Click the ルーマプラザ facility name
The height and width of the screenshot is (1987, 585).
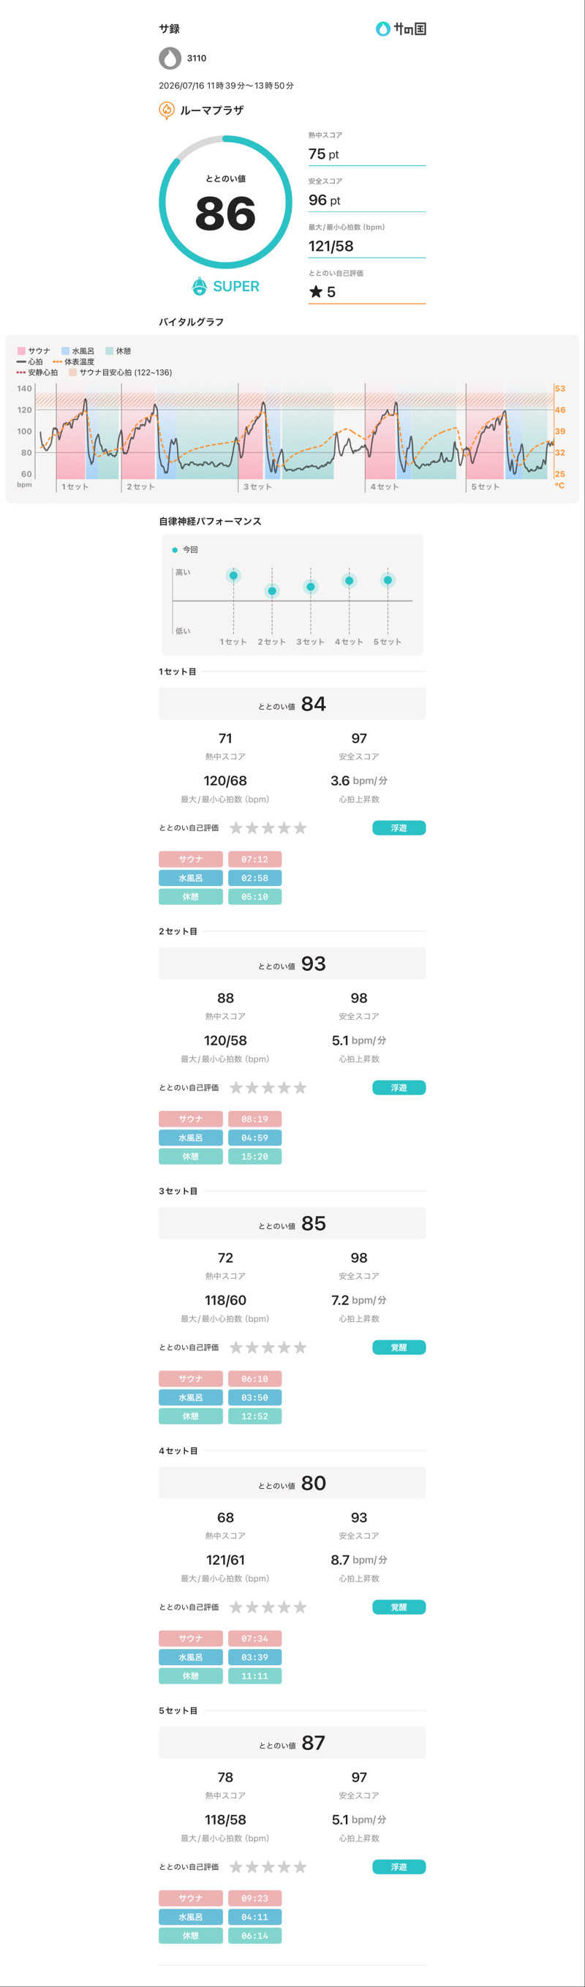(212, 110)
